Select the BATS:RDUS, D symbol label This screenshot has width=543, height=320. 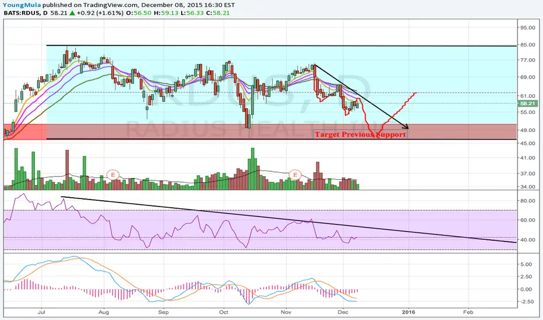pyautogui.click(x=26, y=13)
